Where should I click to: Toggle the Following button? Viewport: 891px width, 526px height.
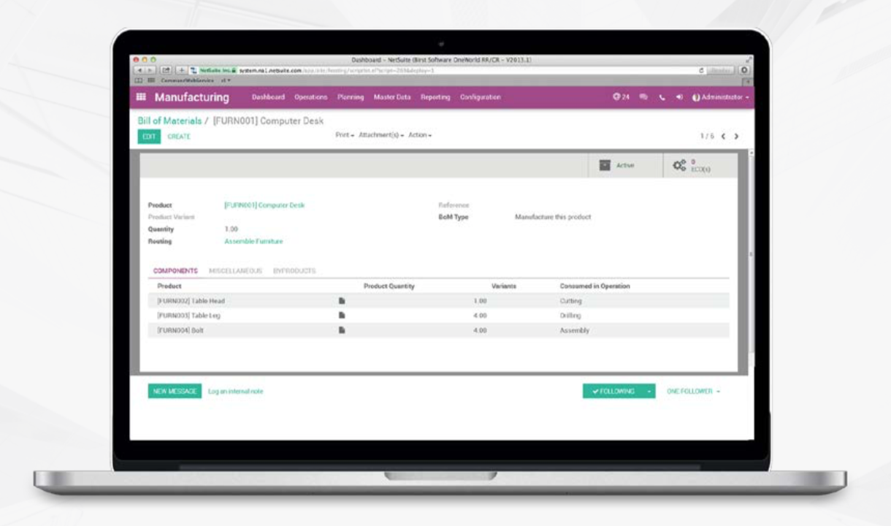coord(613,392)
